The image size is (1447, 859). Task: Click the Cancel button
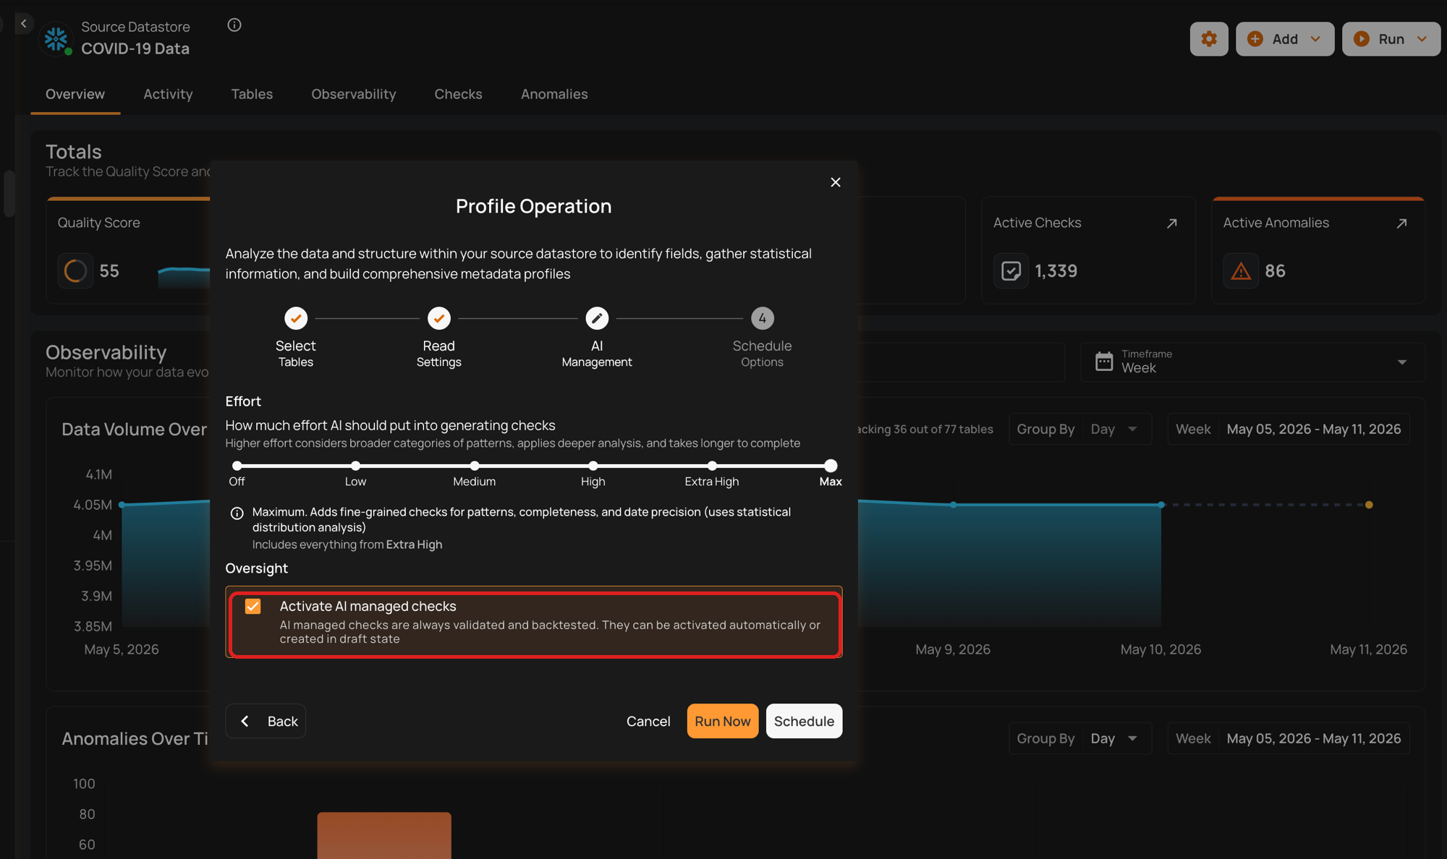pos(648,721)
